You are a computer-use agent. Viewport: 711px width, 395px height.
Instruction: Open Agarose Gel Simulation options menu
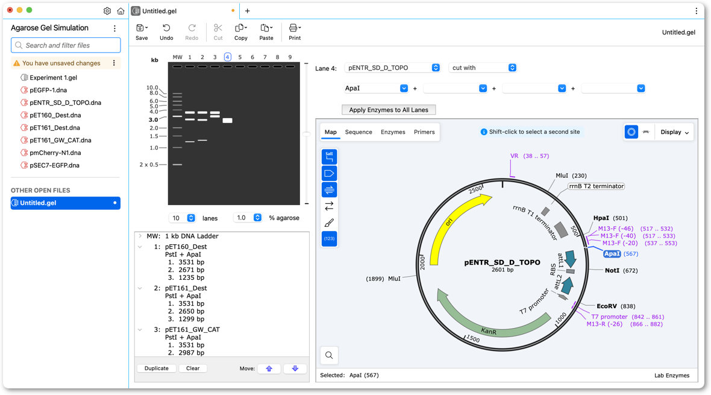114,28
